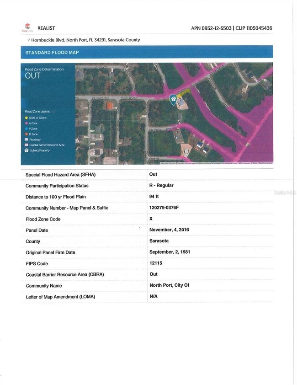Click the County label in the table
The width and height of the screenshot is (297, 385).
click(x=33, y=241)
